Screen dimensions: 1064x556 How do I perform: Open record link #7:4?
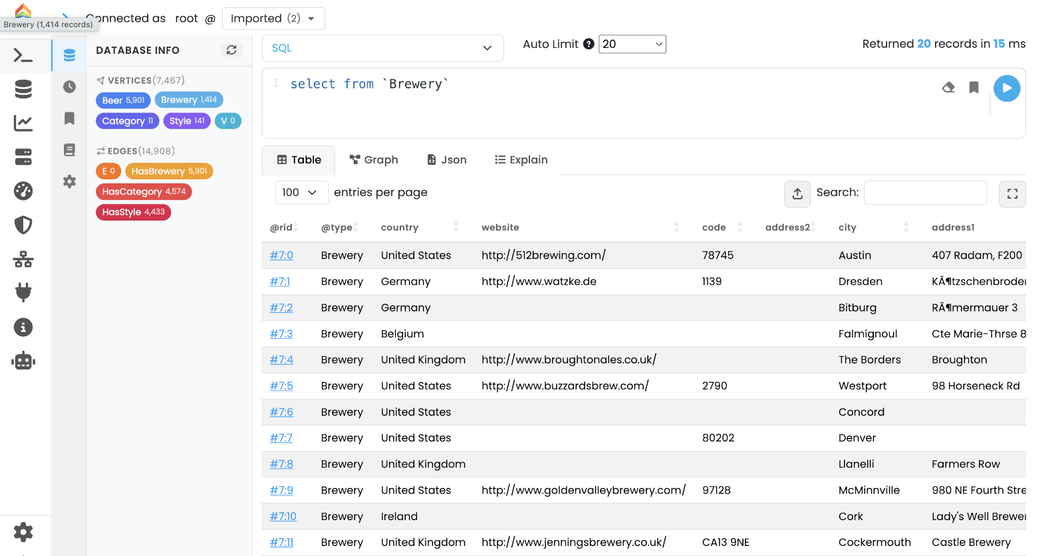pyautogui.click(x=281, y=359)
